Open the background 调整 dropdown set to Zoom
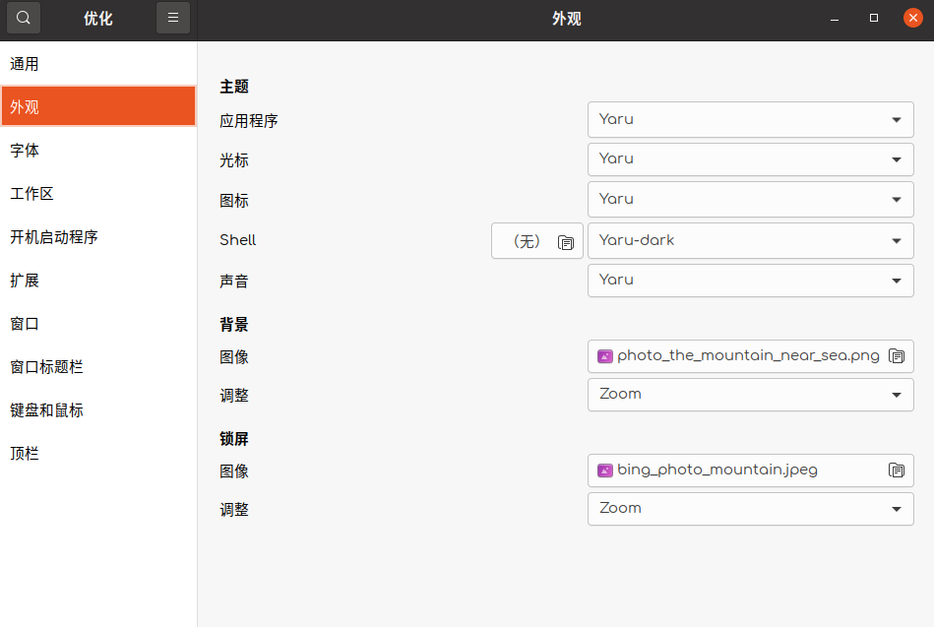 coord(750,395)
